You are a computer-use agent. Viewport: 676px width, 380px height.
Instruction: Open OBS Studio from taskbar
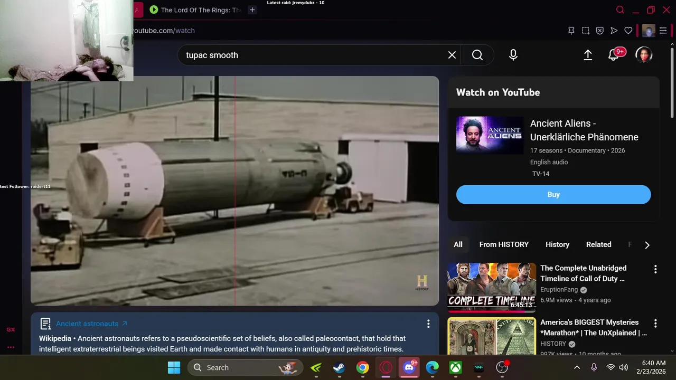tap(502, 367)
